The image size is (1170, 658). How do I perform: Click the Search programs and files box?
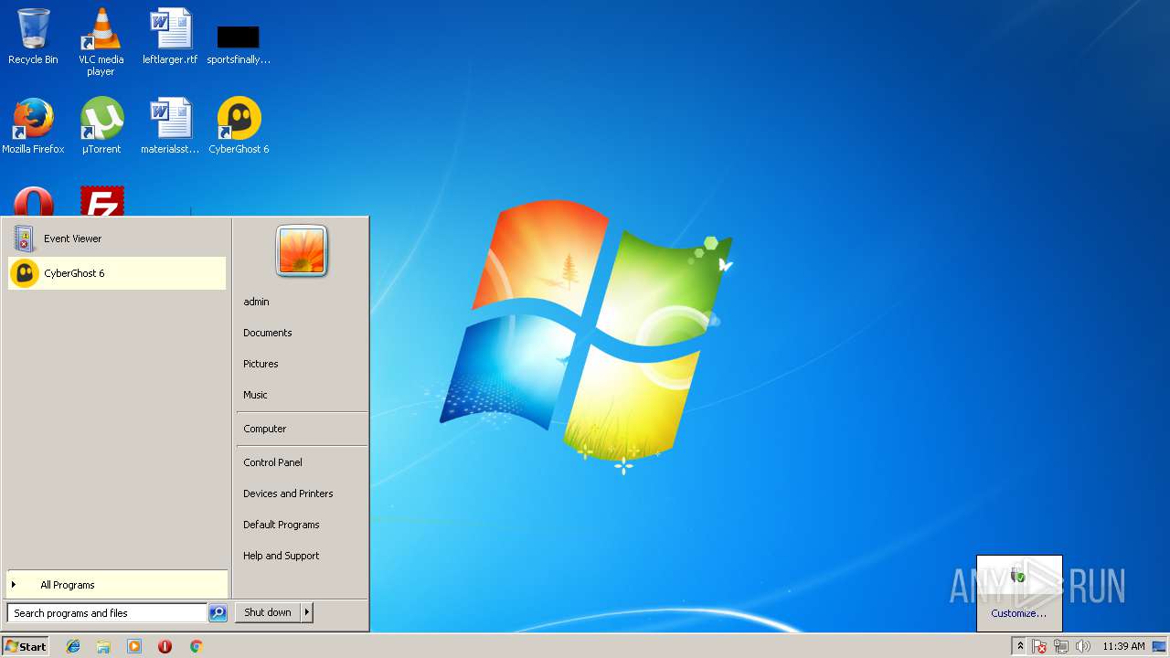click(107, 613)
